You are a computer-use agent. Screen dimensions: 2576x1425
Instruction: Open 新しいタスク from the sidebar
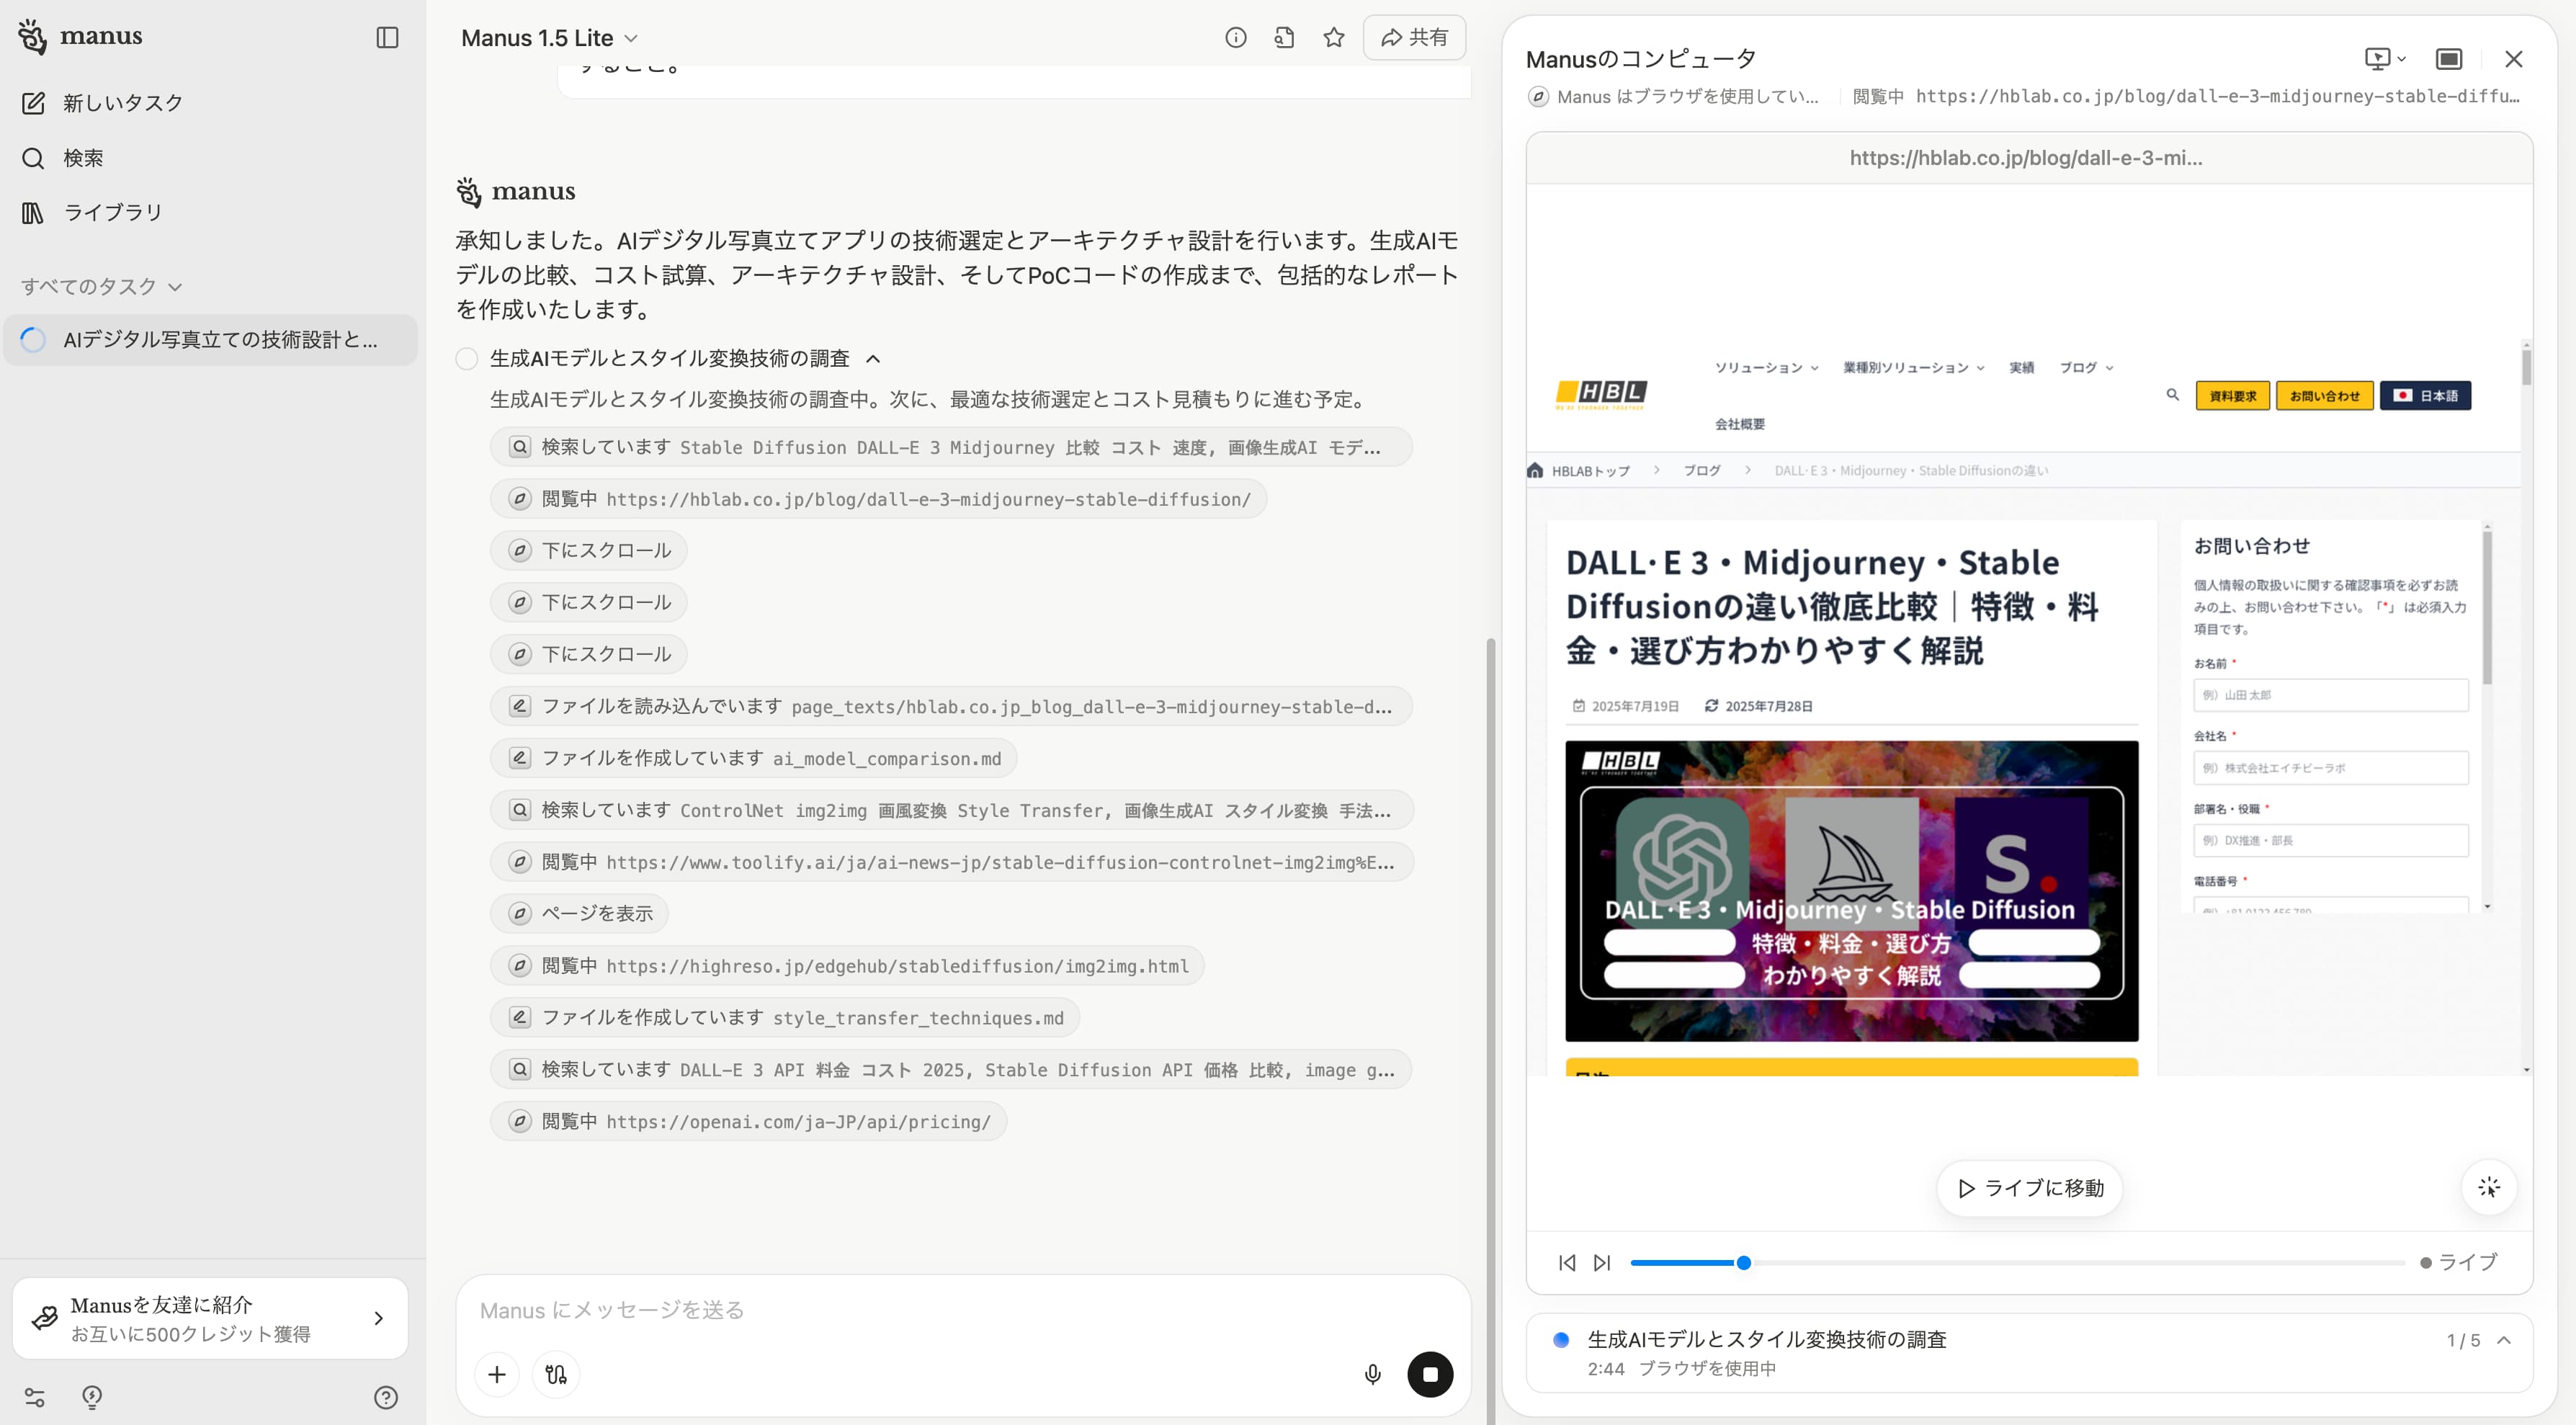[122, 101]
